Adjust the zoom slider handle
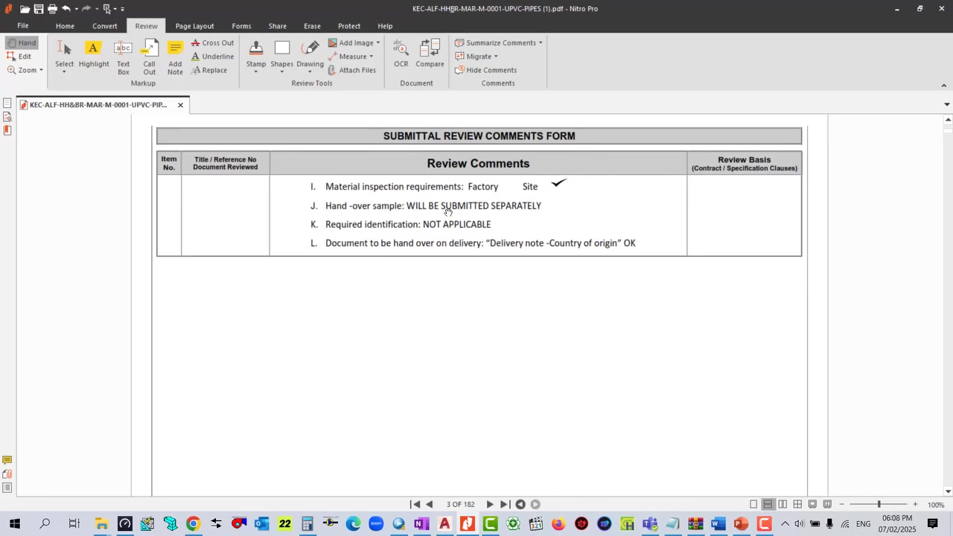Viewport: 953px width, 536px height. [x=879, y=505]
